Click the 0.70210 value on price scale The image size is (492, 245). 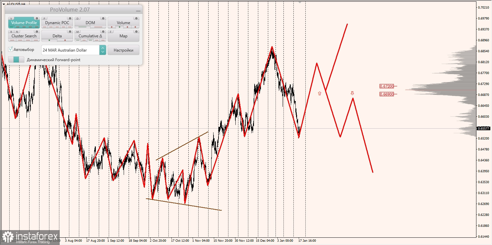[484, 7]
